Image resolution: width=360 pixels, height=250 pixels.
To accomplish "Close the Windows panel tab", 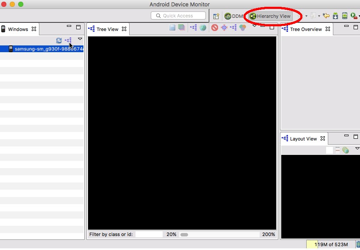I will coord(34,29).
